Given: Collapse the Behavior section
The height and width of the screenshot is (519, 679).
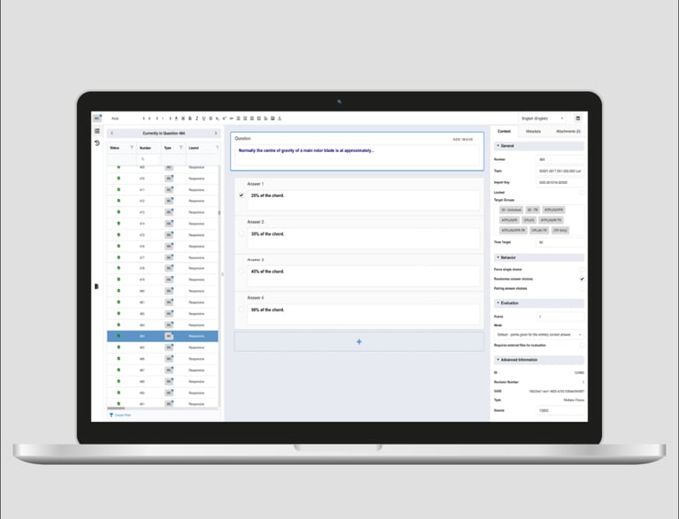Looking at the screenshot, I should 539,257.
